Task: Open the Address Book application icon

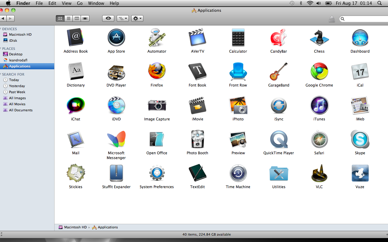Action: pyautogui.click(x=75, y=38)
